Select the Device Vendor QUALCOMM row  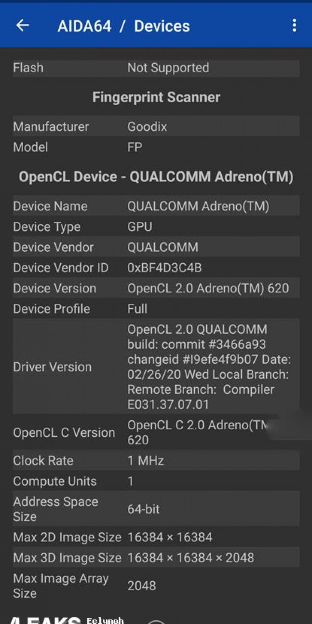(156, 247)
